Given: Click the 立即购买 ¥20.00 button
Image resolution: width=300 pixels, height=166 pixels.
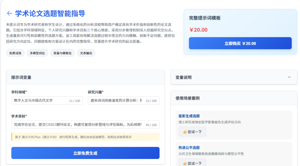Looking at the screenshot, I should pyautogui.click(x=240, y=43).
